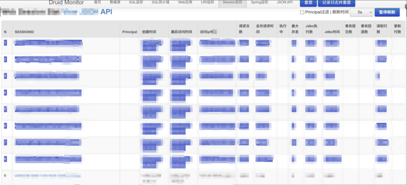Open the Spring监控 tab
Viewport: 407px width, 185px height.
point(260,2)
